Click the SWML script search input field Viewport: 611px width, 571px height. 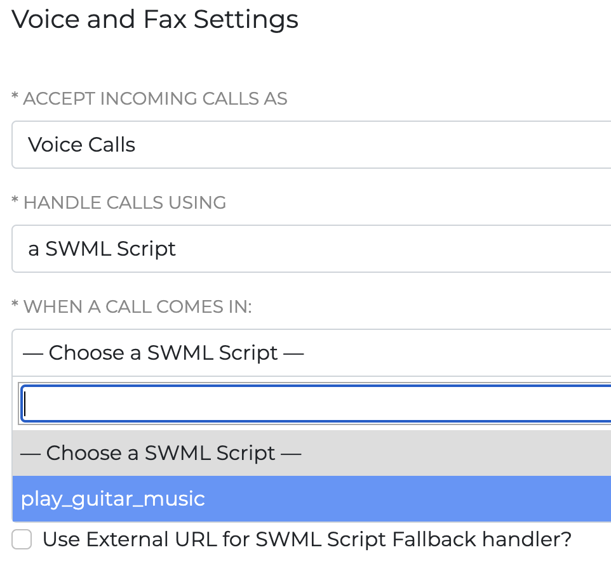pos(305,402)
